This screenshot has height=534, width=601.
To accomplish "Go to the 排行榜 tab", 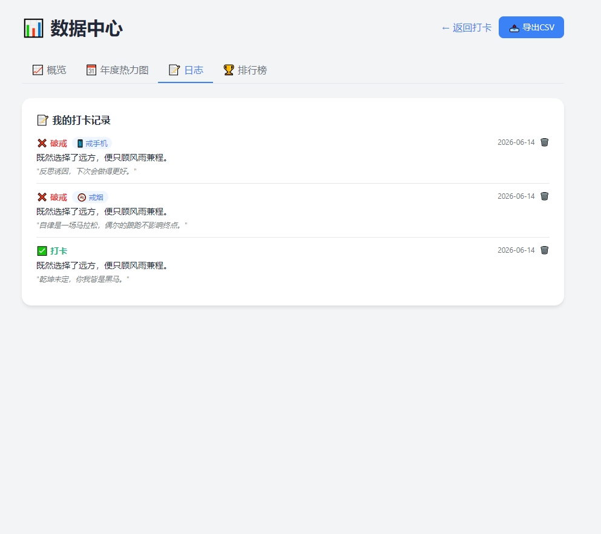I will 245,70.
